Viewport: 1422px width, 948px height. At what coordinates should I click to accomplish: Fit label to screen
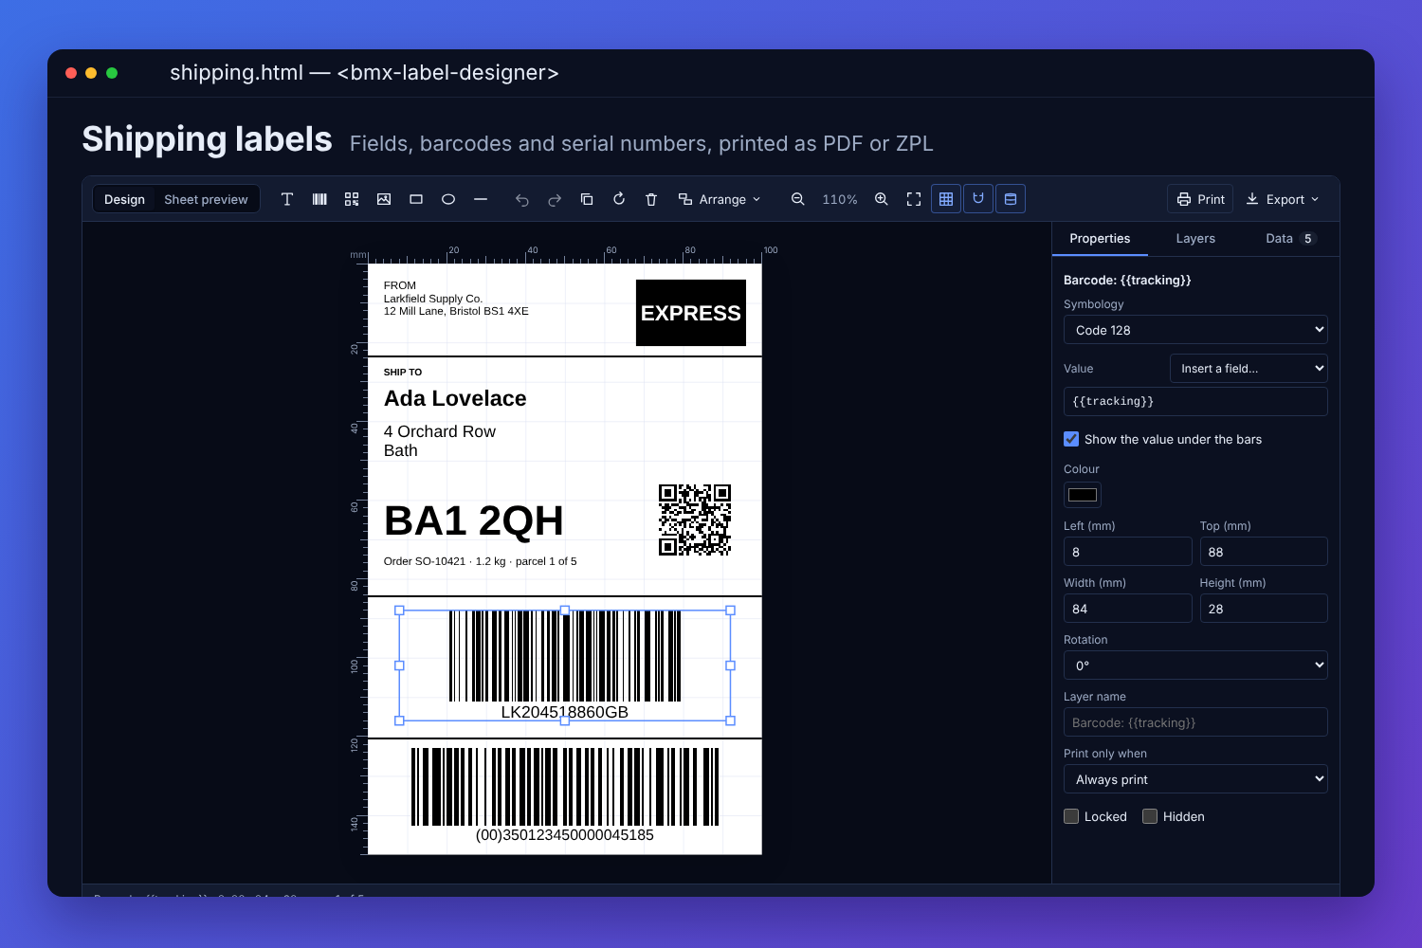[914, 199]
